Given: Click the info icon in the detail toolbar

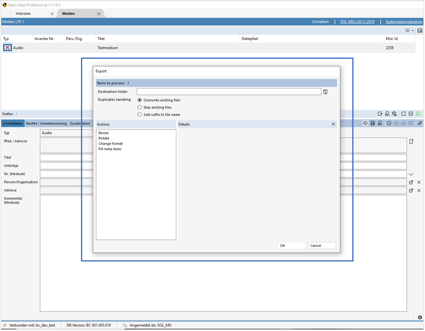Looking at the screenshot, I should coord(389,123).
